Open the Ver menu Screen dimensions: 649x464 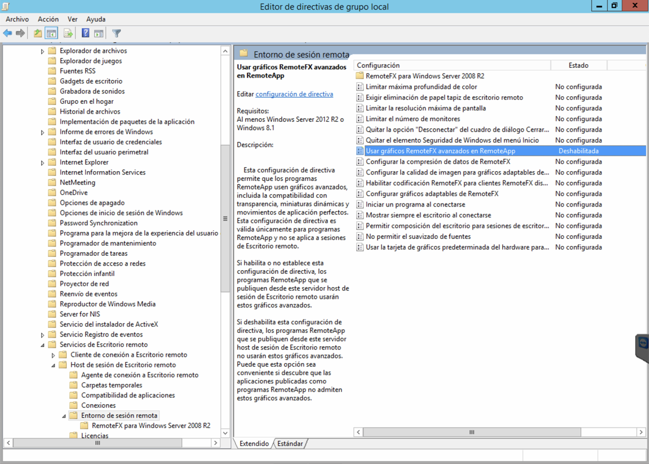72,19
